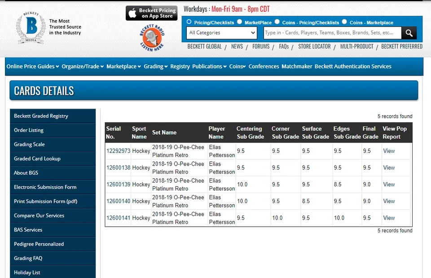Open Electronic Submission Form

pos(53,187)
